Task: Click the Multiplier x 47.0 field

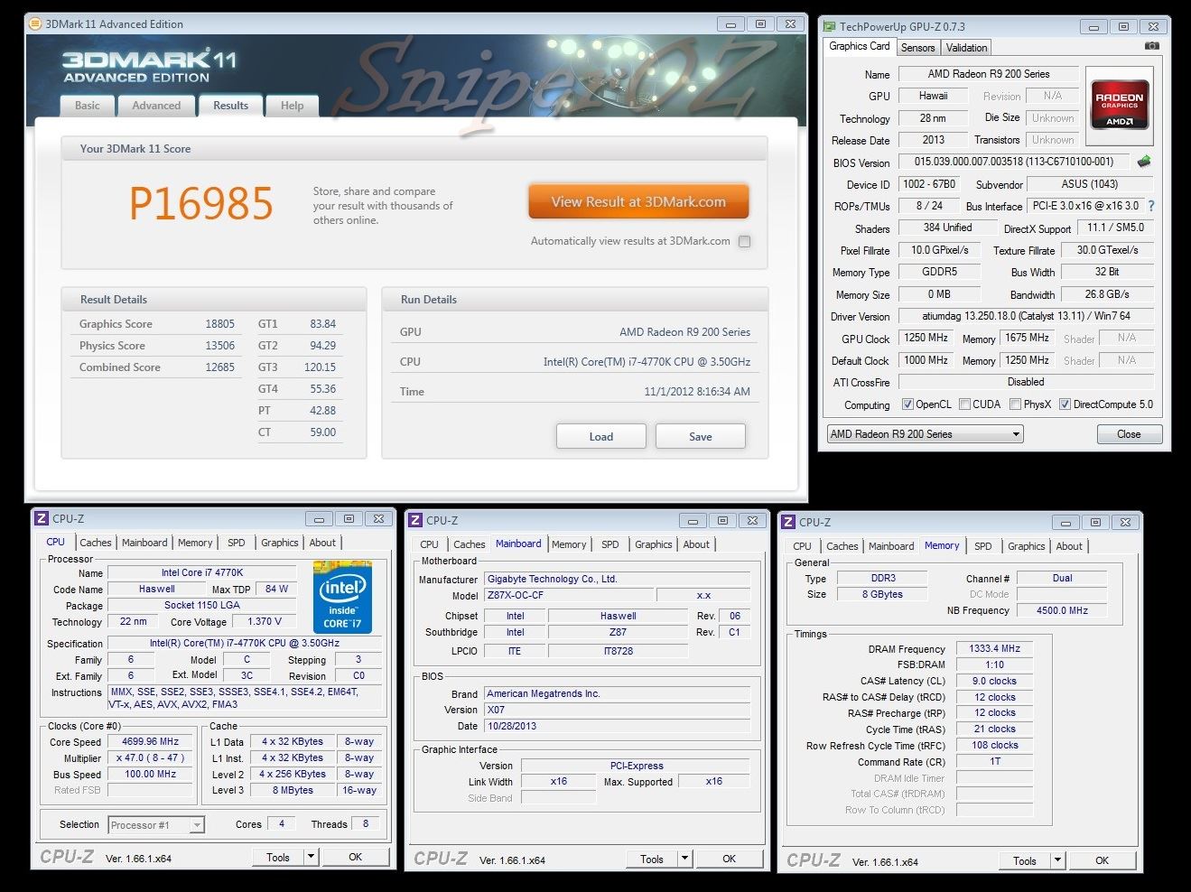Action: coord(151,757)
